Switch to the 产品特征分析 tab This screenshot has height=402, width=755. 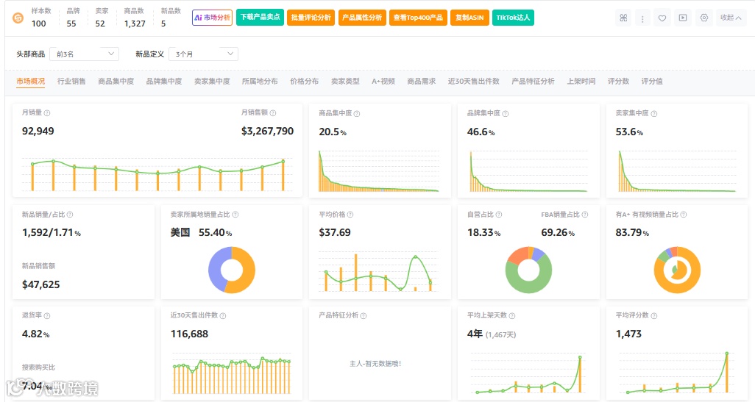point(533,82)
